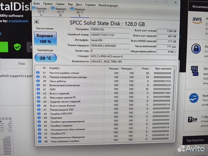Click status circle for Здоровье row
208x156 pixels.
(39, 118)
